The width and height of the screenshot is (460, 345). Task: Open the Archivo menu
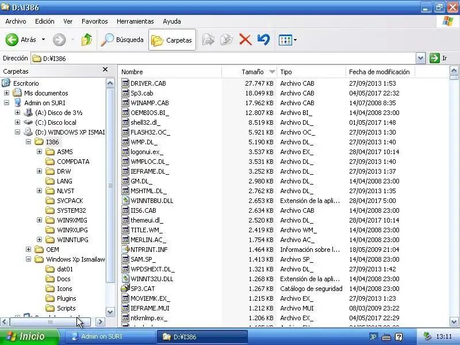coord(16,21)
